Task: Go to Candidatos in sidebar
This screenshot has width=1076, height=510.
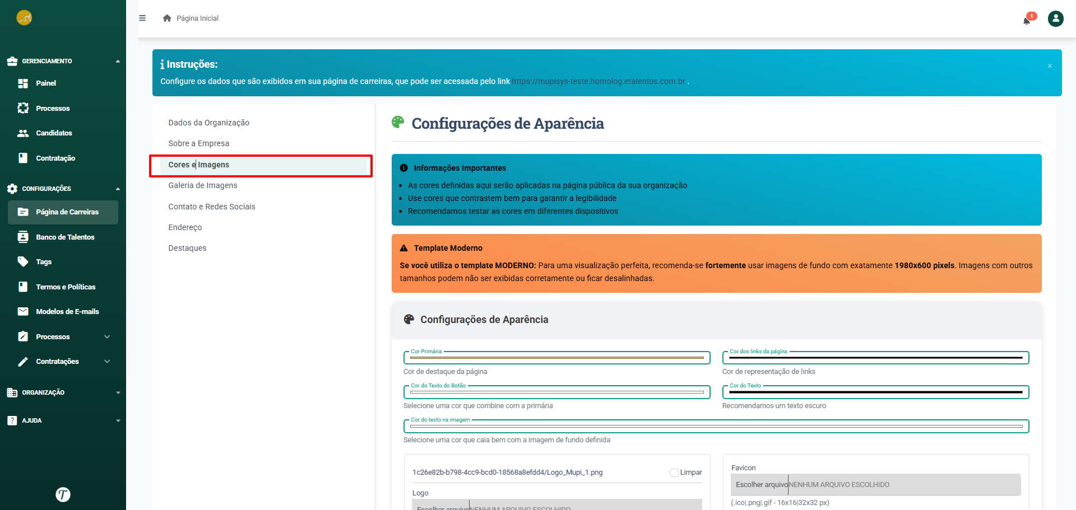Action: point(54,133)
